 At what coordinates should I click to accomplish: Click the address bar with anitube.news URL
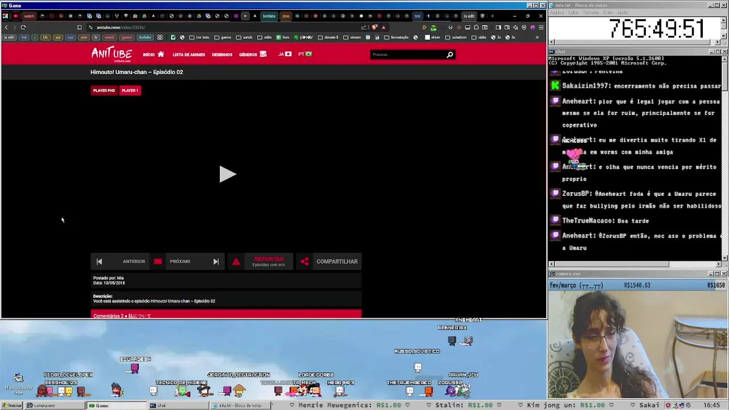(225, 27)
